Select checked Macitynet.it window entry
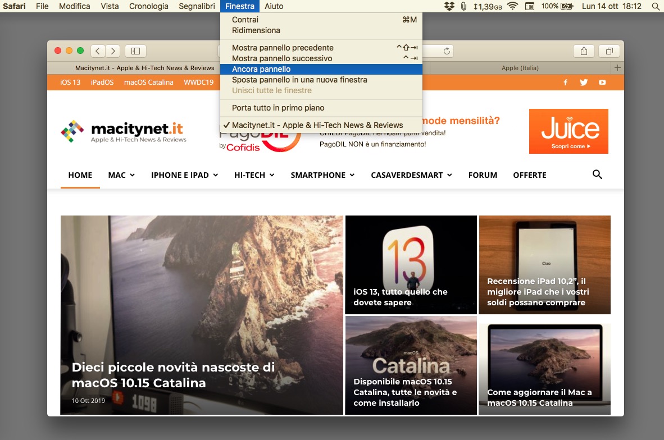 pyautogui.click(x=321, y=125)
